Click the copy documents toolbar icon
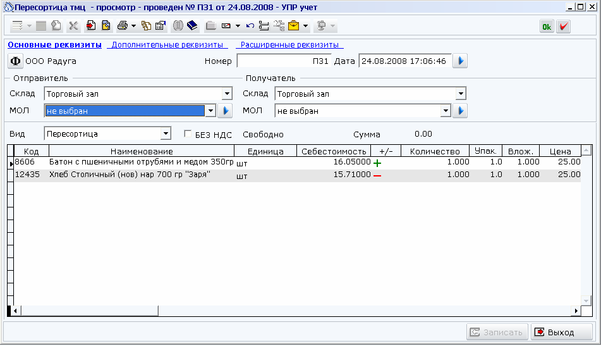 pyautogui.click(x=146, y=26)
